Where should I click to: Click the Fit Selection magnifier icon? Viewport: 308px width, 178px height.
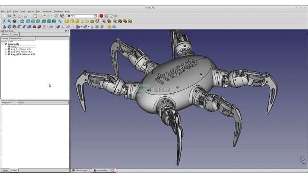10,21
